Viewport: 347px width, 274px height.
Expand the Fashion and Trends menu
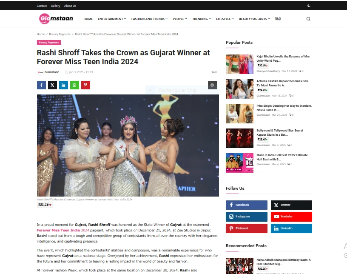point(149,19)
